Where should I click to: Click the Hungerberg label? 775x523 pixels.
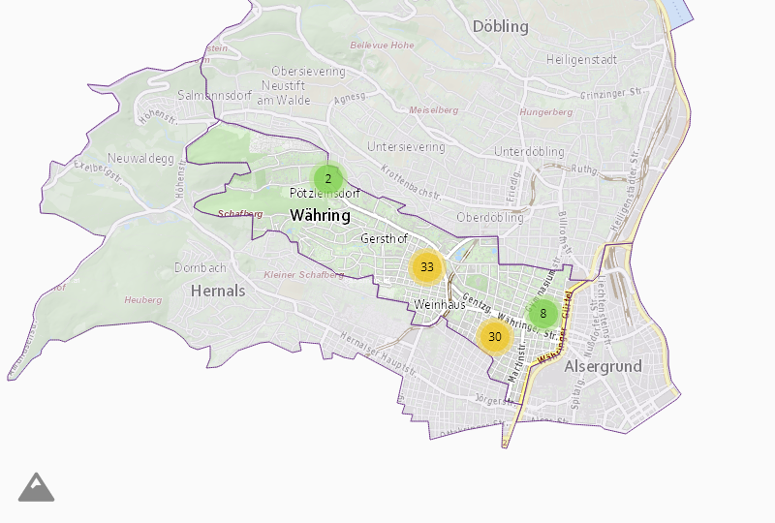coord(545,112)
